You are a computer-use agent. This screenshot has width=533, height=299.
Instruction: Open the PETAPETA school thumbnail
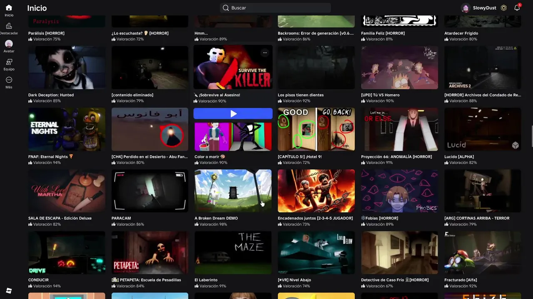(150, 252)
